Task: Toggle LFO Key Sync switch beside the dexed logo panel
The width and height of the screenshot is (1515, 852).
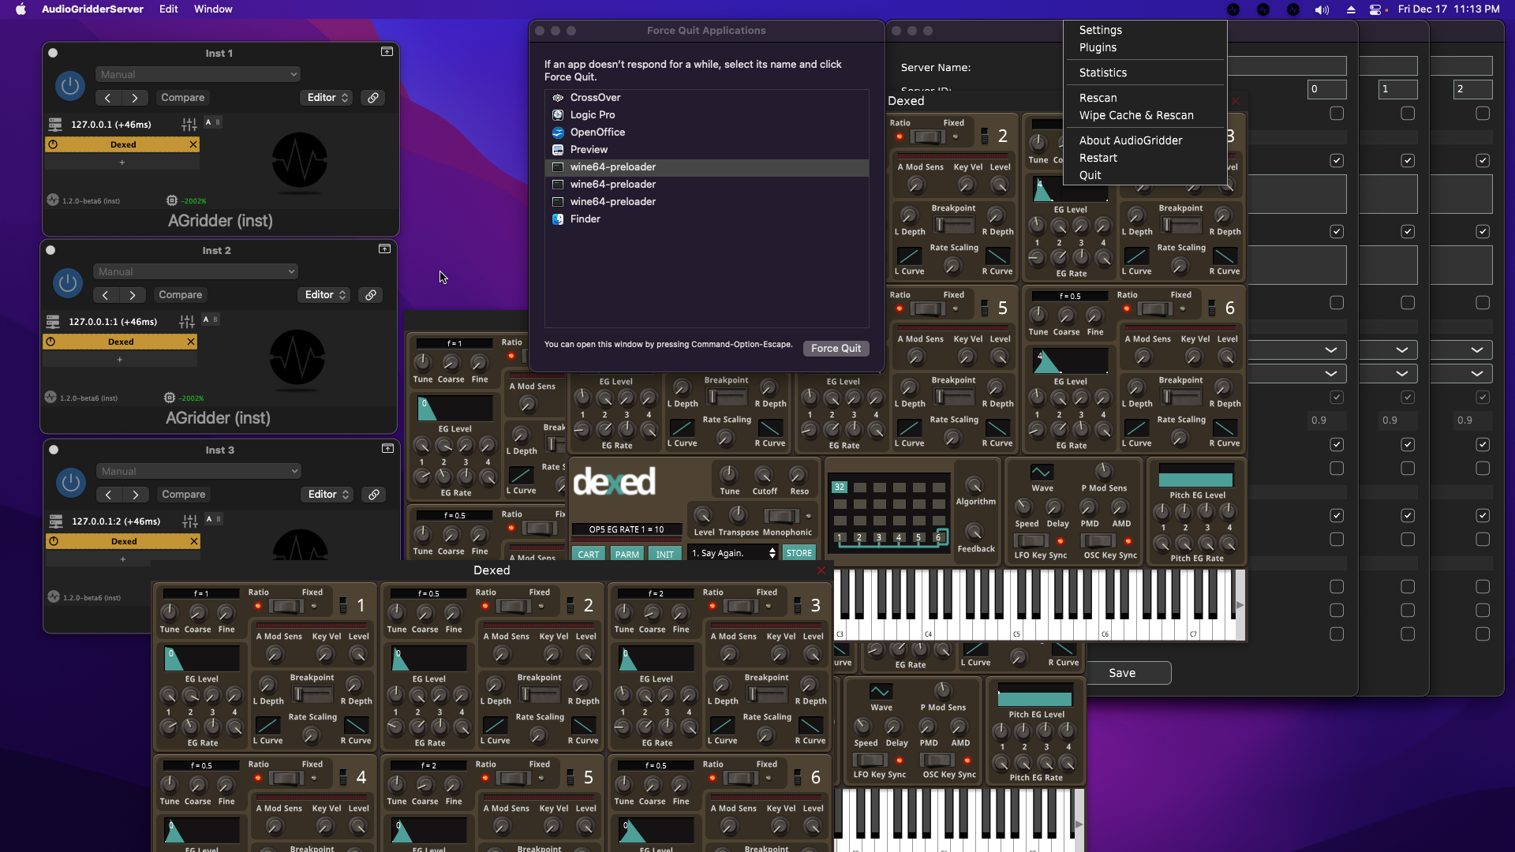Action: pos(1031,540)
